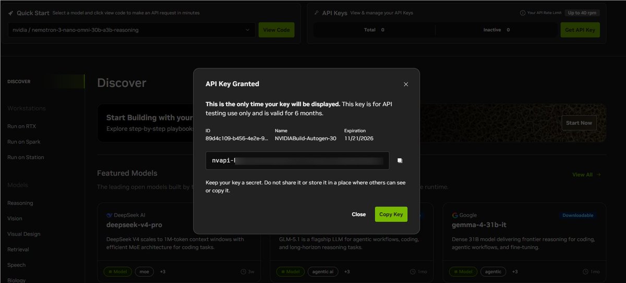Click the key icon beside API Keys

[317, 13]
